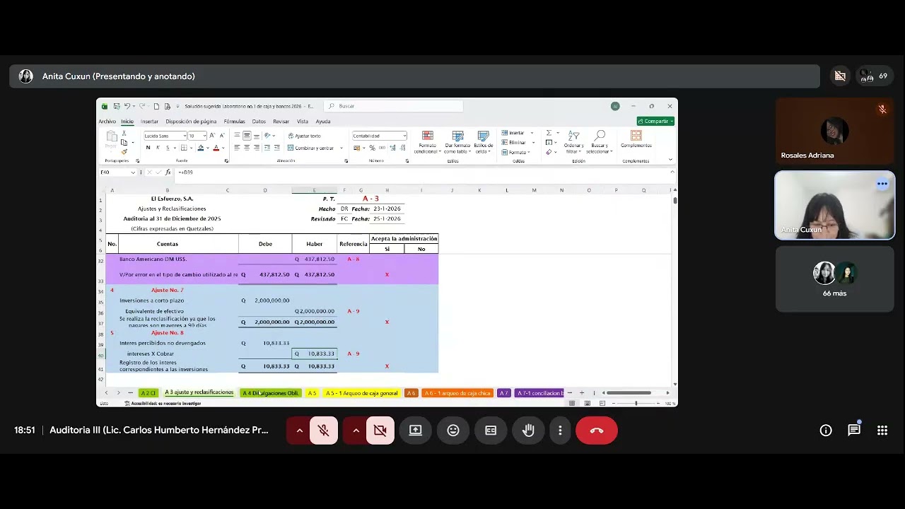Open the font size 10 dropdown
This screenshot has height=509, width=905.
tap(204, 136)
